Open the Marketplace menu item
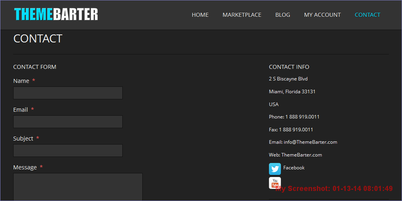 (x=242, y=15)
